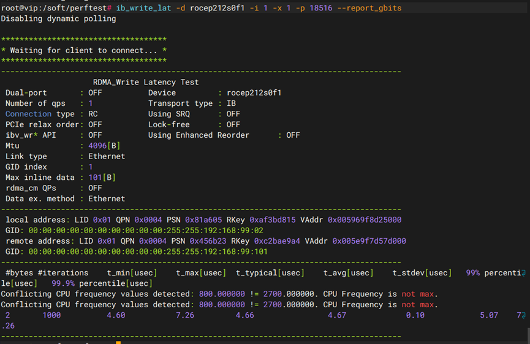This screenshot has height=344, width=530.
Task: Click the remote address VAddr 0x005e9f7d57d000
Action: [369, 241]
